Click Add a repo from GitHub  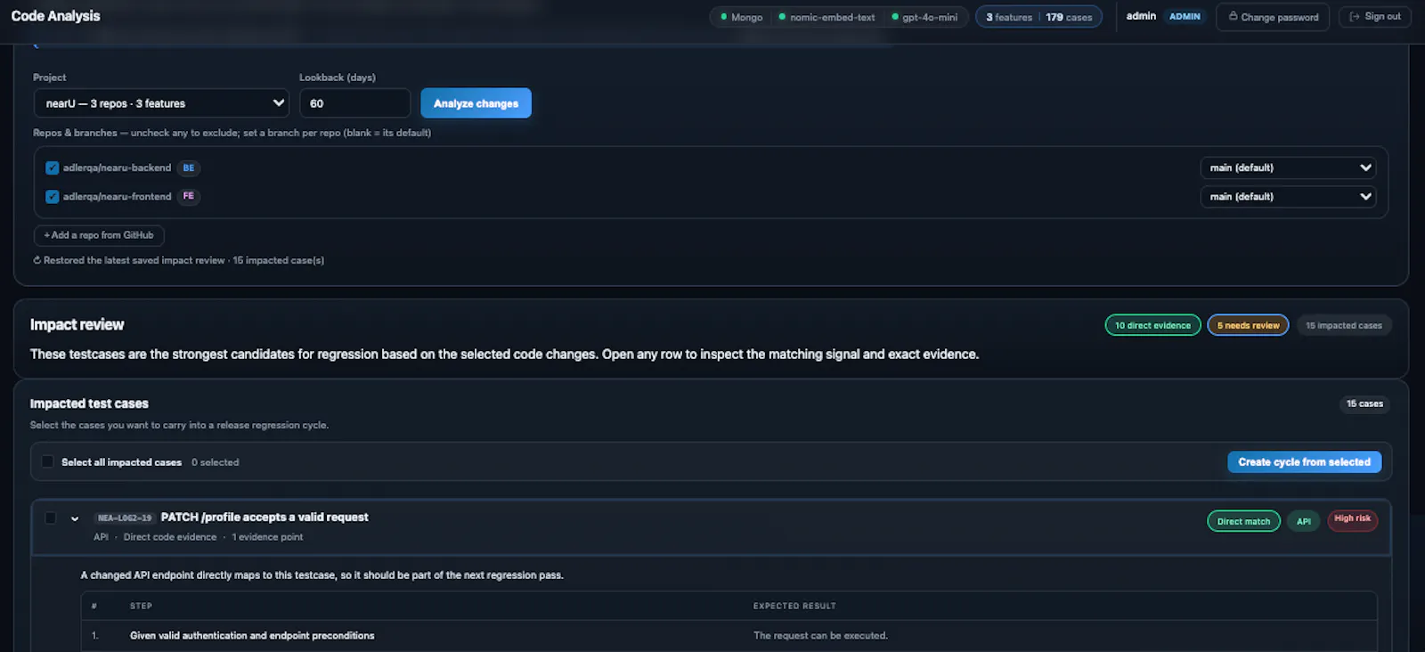pyautogui.click(x=99, y=235)
